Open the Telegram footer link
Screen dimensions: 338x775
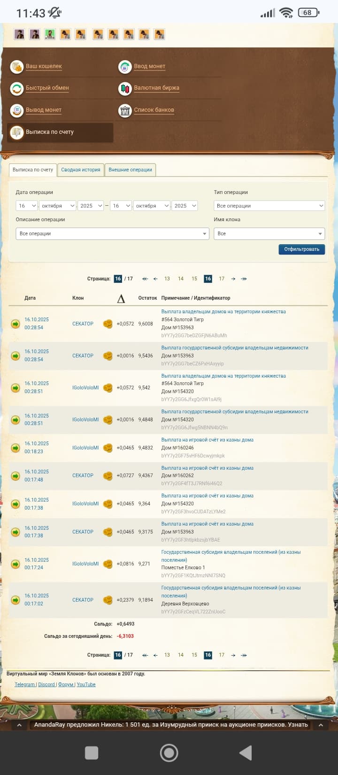25,685
